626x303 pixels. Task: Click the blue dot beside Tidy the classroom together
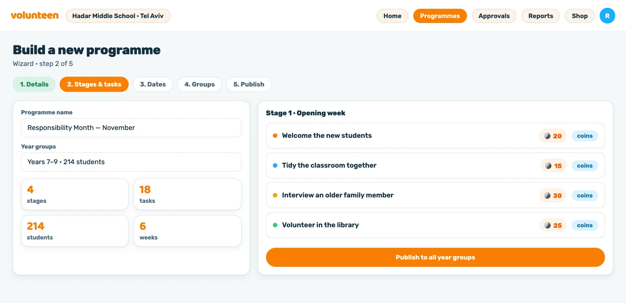point(275,166)
